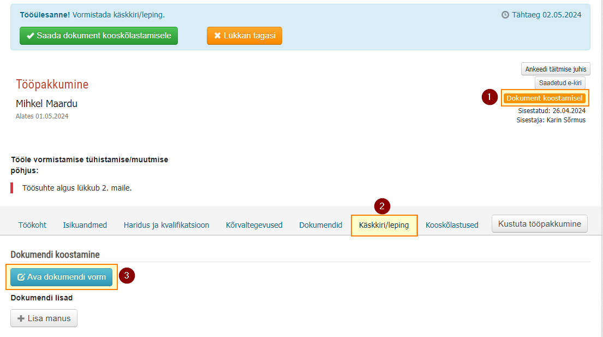Click the numbered marker 2 circle
603x337 pixels.
(382, 206)
